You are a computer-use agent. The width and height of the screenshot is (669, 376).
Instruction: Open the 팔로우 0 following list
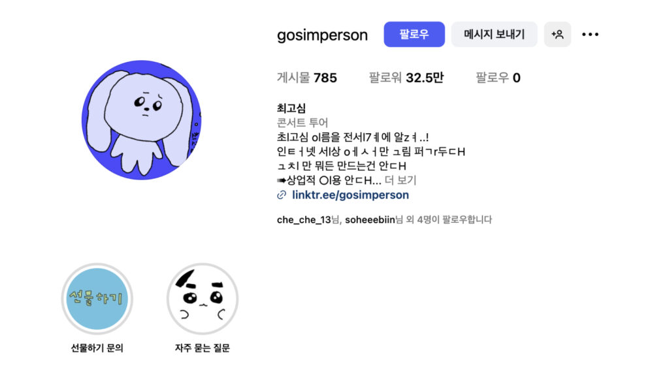[498, 78]
